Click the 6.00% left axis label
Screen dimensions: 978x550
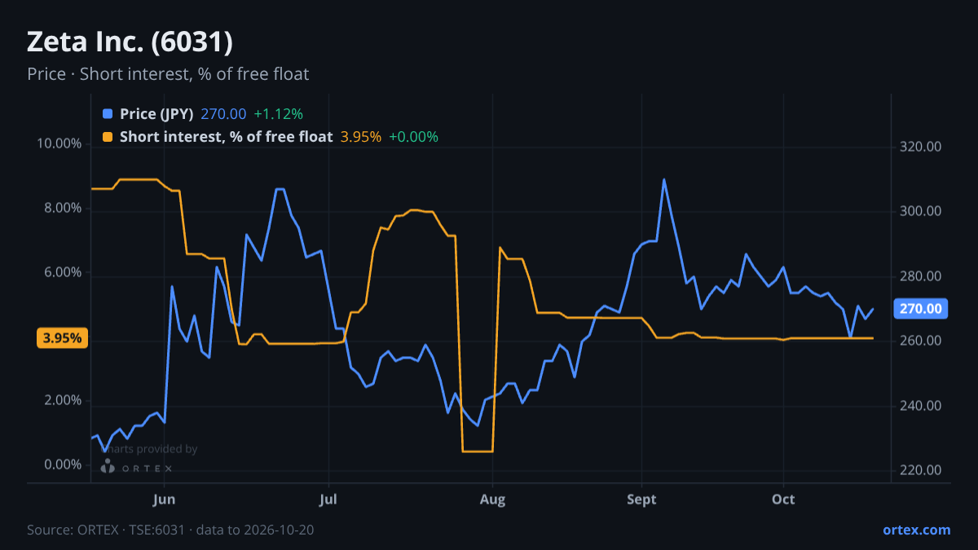(x=63, y=273)
